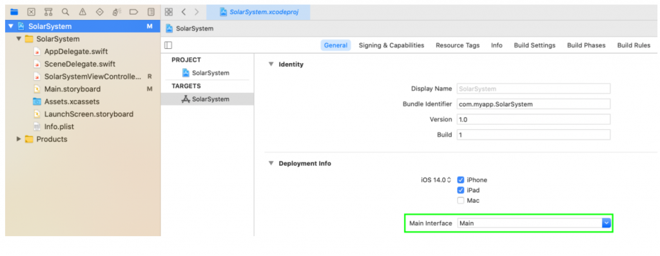Click the Build number field
Viewport: 660px width, 256px height.
533,134
